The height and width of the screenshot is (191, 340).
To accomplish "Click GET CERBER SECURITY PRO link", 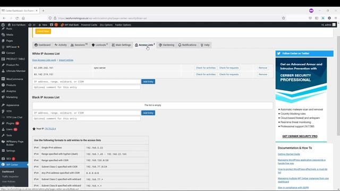I will pyautogui.click(x=300, y=136).
